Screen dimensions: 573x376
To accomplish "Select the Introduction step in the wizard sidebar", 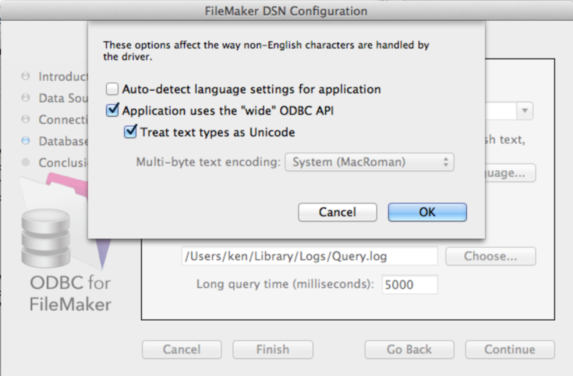I will click(x=55, y=77).
